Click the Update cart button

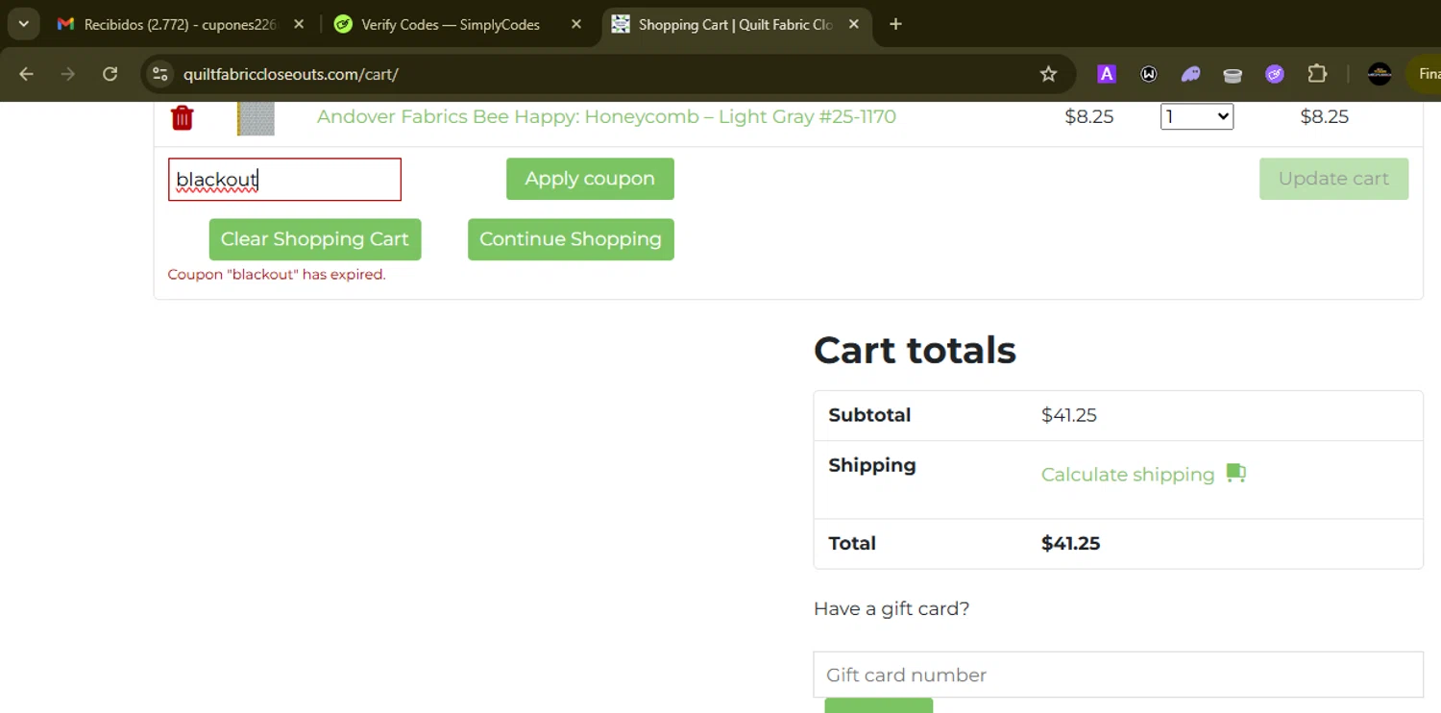point(1333,179)
